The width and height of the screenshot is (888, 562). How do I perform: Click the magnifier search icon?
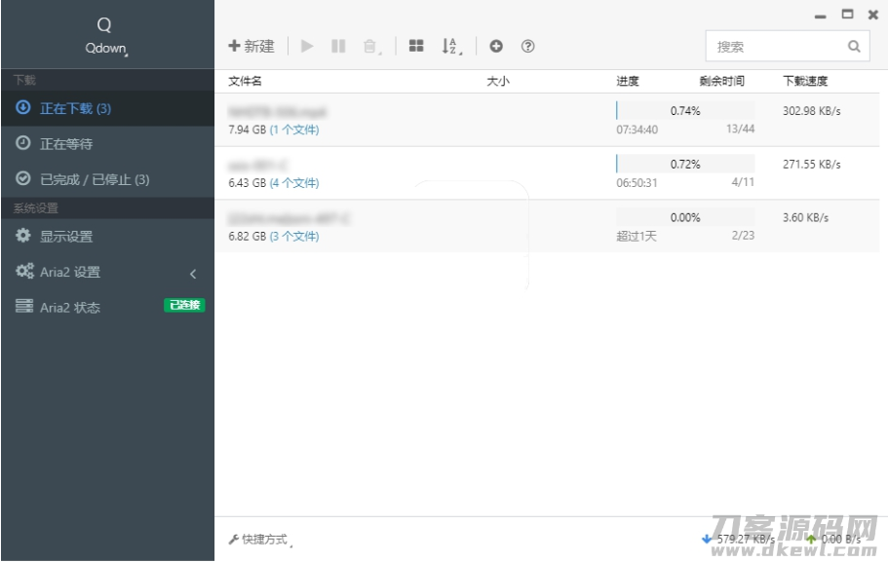854,46
